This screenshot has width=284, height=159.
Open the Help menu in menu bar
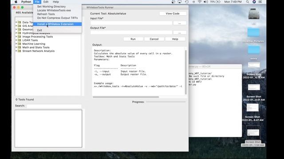(56, 2)
